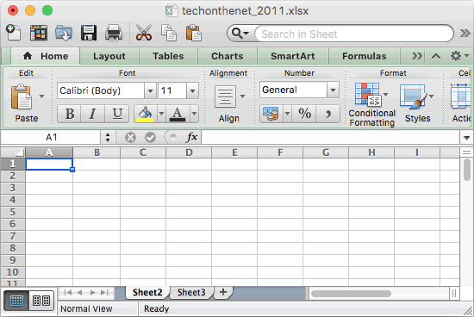Apply comma style number format
Image resolution: width=474 pixels, height=317 pixels.
328,114
